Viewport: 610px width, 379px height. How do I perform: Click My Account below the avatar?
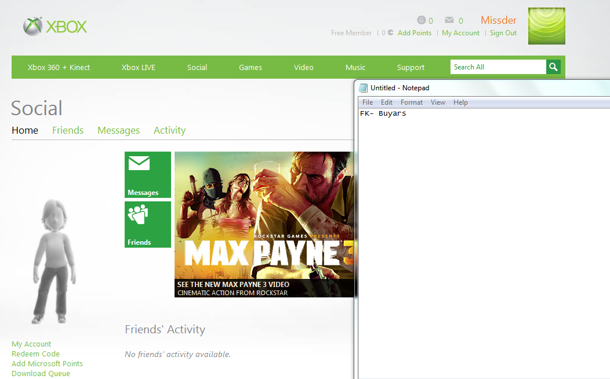click(31, 344)
